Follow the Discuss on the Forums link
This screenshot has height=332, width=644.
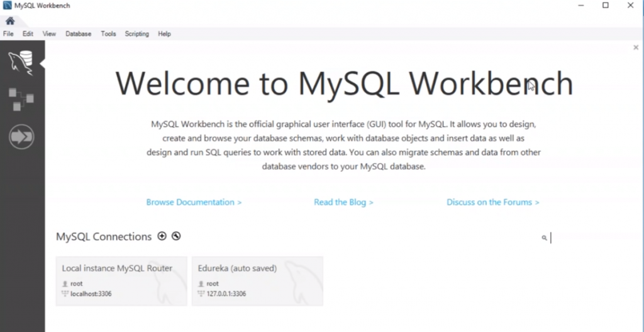coord(492,202)
